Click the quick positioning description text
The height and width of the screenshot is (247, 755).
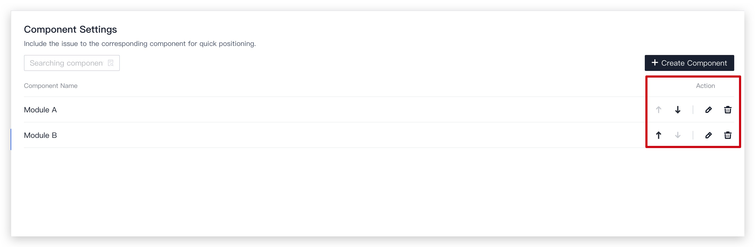(140, 44)
